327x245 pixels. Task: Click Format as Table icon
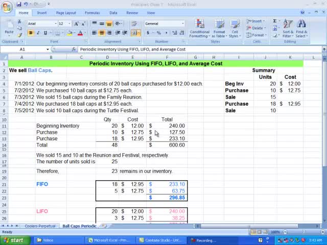click(219, 29)
